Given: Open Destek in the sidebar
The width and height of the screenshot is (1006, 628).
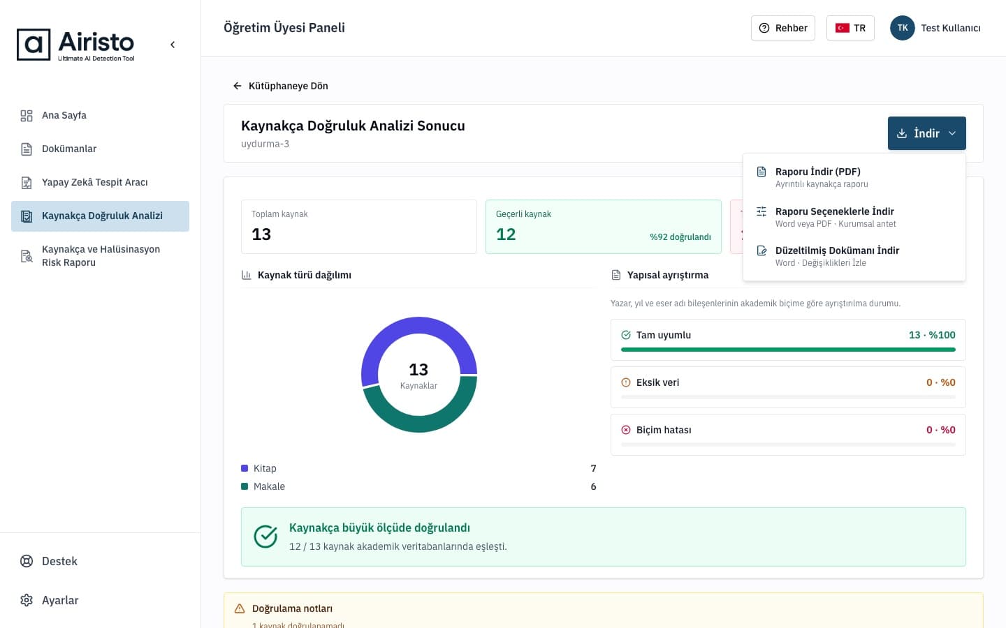Looking at the screenshot, I should tap(100, 561).
